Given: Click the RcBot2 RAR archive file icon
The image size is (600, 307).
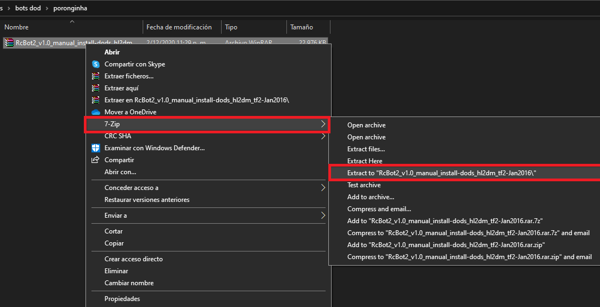Looking at the screenshot, I should coord(9,42).
